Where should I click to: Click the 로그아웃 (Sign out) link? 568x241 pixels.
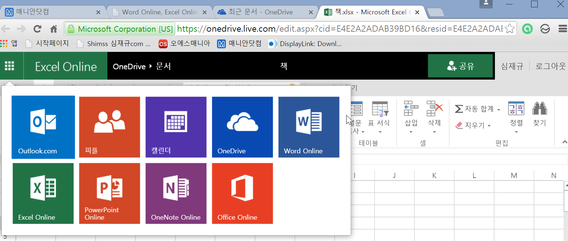551,66
